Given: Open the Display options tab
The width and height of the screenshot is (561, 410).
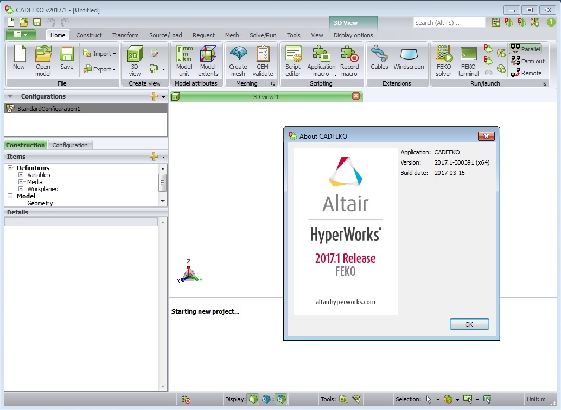Looking at the screenshot, I should tap(353, 35).
